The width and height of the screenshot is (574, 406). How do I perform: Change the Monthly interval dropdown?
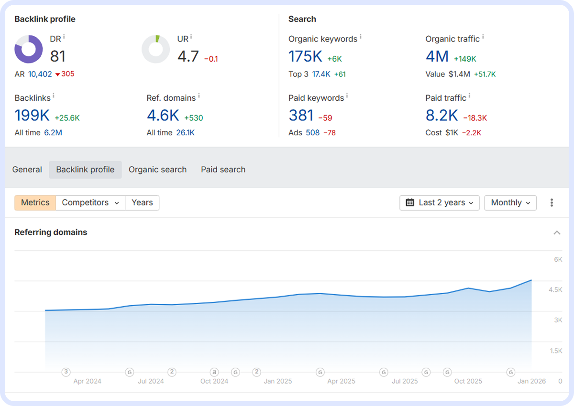click(510, 203)
